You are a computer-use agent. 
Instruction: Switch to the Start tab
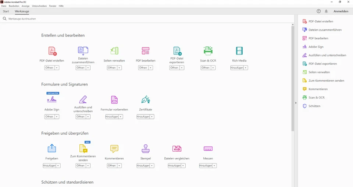[x=6, y=11]
